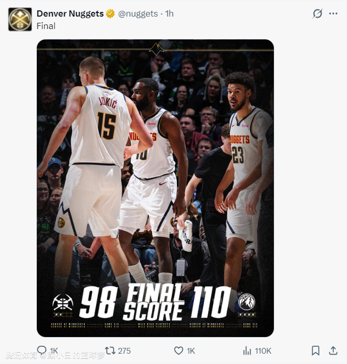Image resolution: width=347 pixels, height=364 pixels.
Task: Open the Denver Nuggets profile avatar
Action: (x=20, y=19)
